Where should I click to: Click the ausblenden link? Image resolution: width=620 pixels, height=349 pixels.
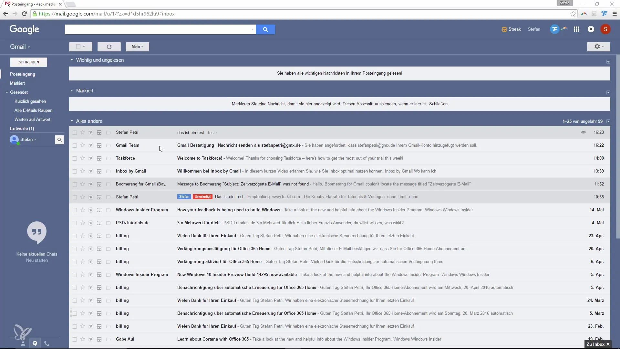(385, 104)
